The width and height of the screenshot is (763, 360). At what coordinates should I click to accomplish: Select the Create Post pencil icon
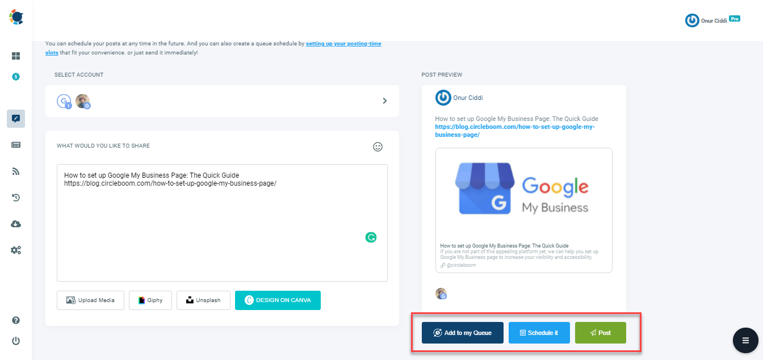(x=15, y=119)
